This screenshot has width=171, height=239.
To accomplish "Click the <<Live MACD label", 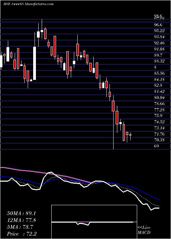I will (144, 230).
